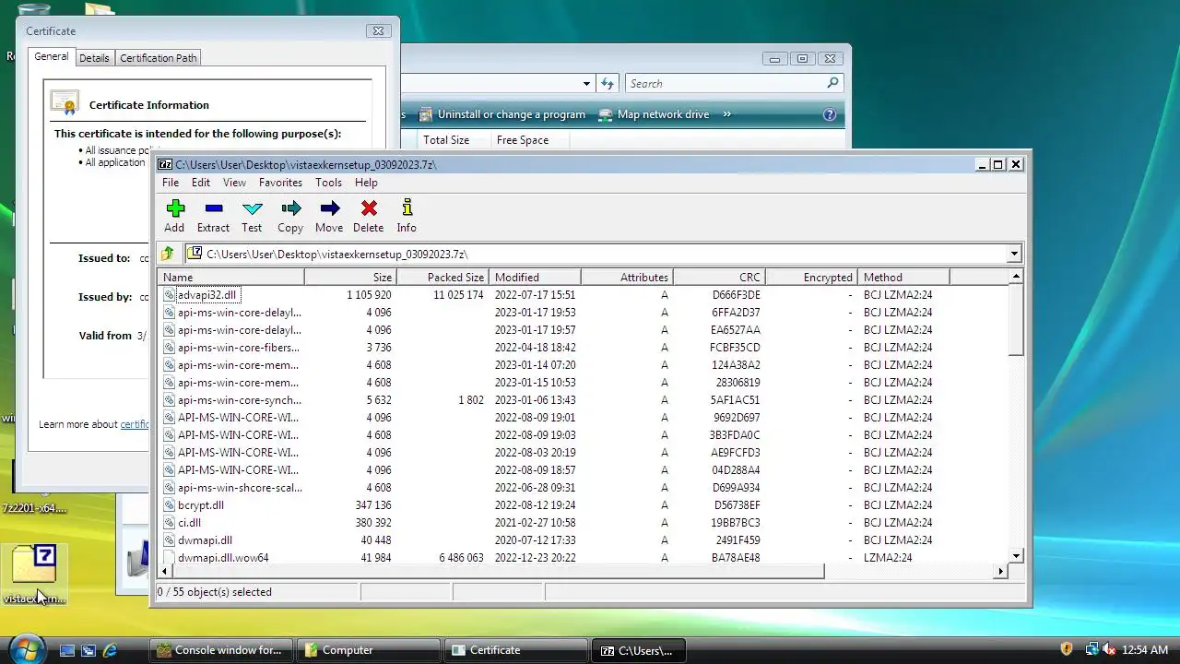Click the security shield tray icon

tap(1067, 649)
